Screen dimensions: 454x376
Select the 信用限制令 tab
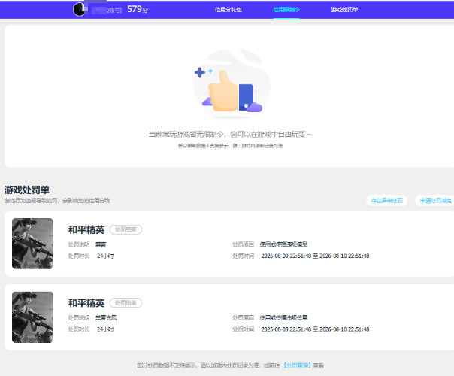(286, 10)
